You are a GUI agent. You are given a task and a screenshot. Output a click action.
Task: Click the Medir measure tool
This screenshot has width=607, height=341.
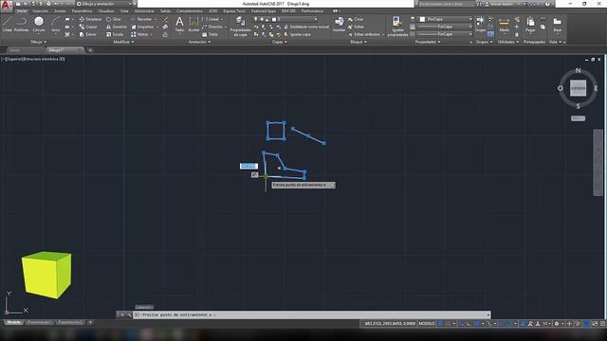coord(504,25)
